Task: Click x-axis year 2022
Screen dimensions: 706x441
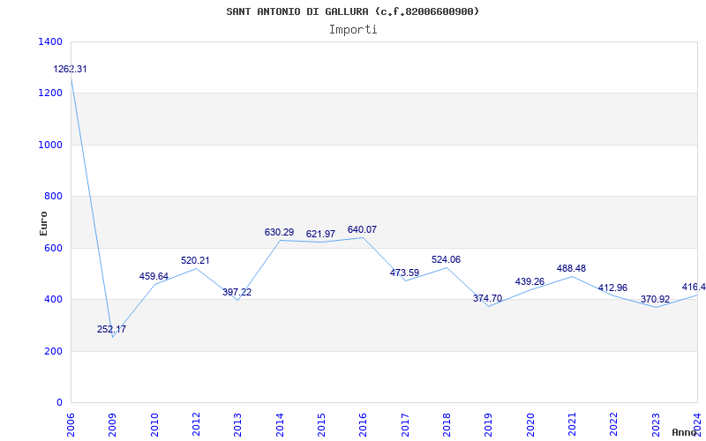Action: pyautogui.click(x=613, y=424)
